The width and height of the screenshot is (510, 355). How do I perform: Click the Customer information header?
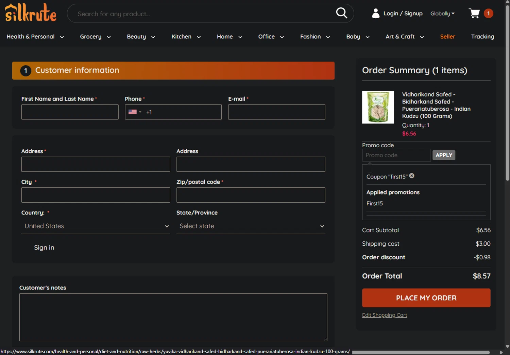coord(173,71)
